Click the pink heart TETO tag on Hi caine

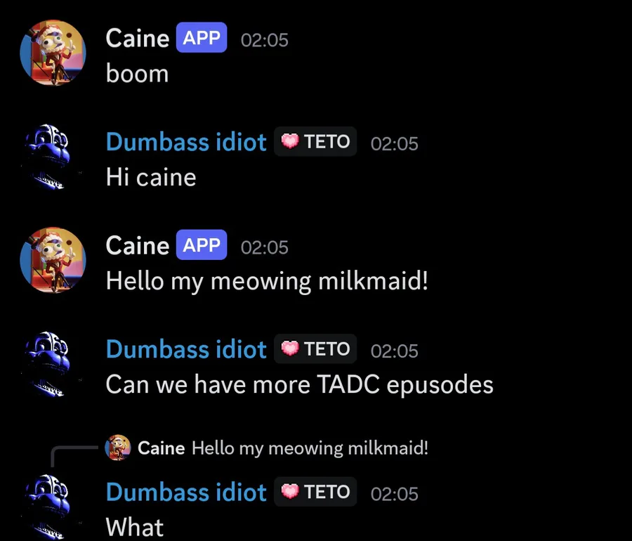(315, 141)
